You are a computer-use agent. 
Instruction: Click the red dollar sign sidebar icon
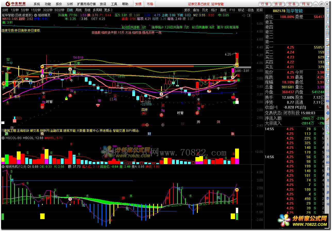click(x=328, y=107)
